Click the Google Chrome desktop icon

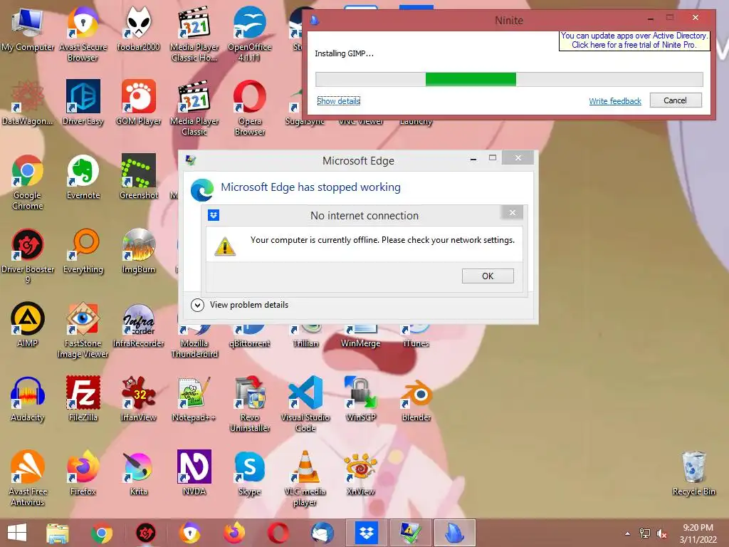coord(28,182)
